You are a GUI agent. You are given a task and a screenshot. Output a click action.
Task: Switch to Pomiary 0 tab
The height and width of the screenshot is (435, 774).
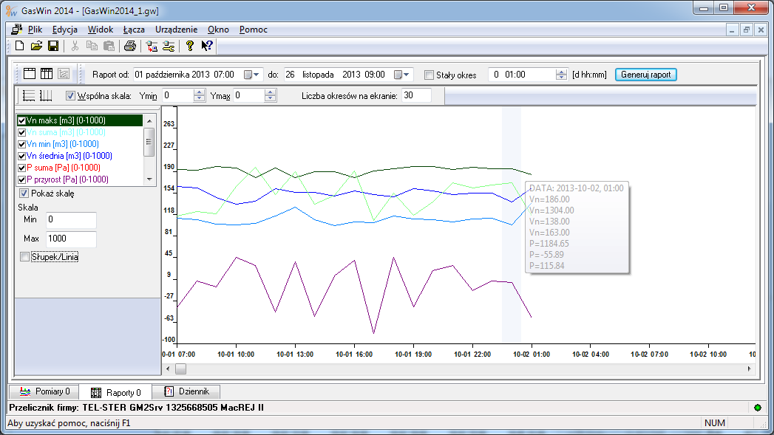pyautogui.click(x=44, y=391)
